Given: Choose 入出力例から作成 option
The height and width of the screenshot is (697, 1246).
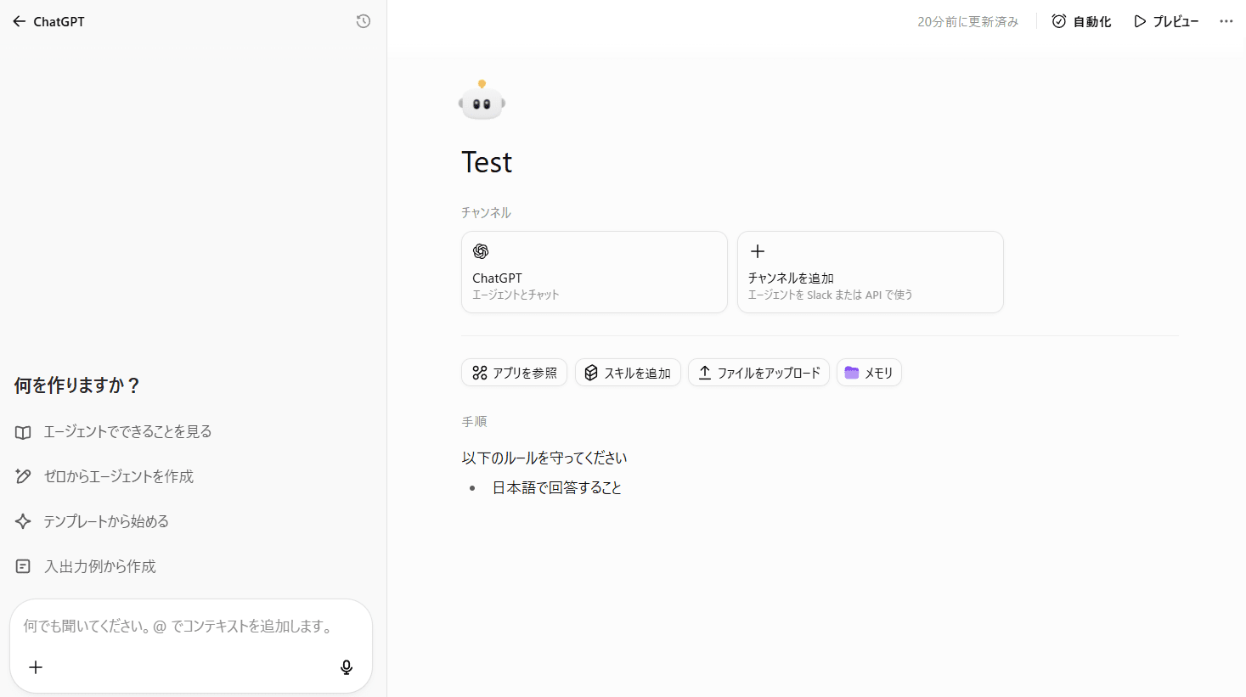Looking at the screenshot, I should pos(86,566).
